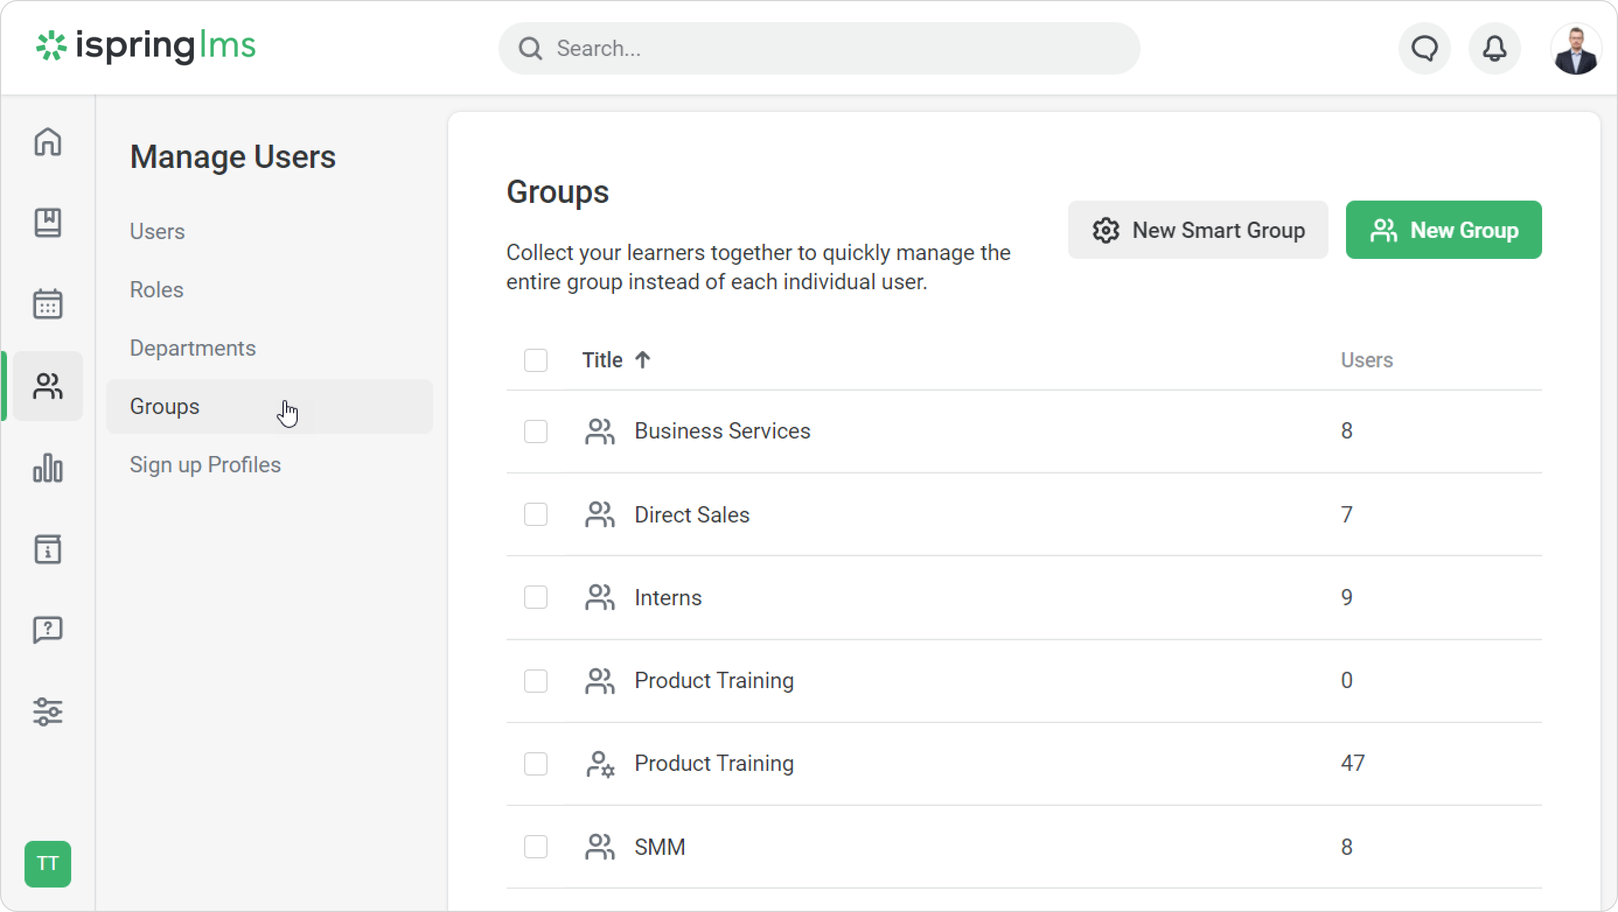
Task: Open the Reports bar chart icon
Action: (48, 468)
